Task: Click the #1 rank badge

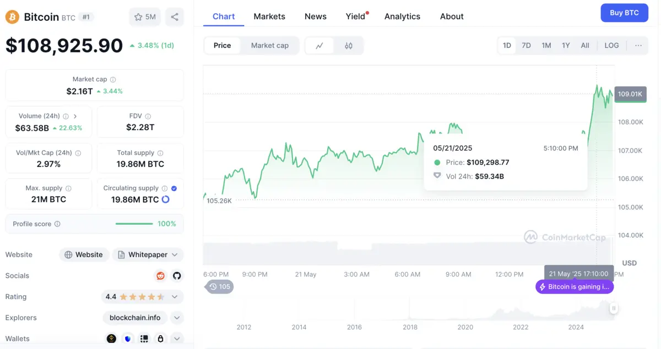Action: [x=86, y=17]
